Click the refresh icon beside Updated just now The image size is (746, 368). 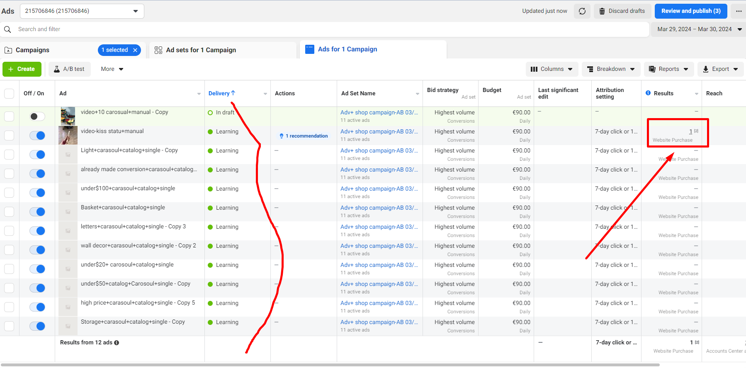point(582,11)
